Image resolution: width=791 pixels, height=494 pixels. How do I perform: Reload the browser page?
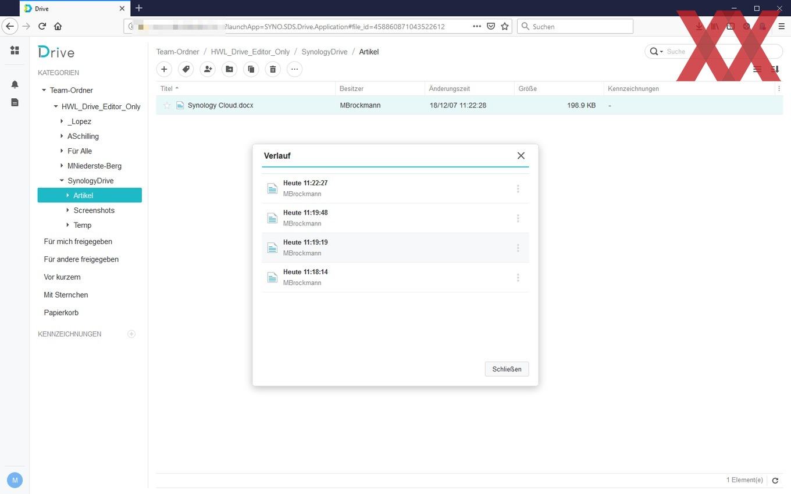coord(42,26)
